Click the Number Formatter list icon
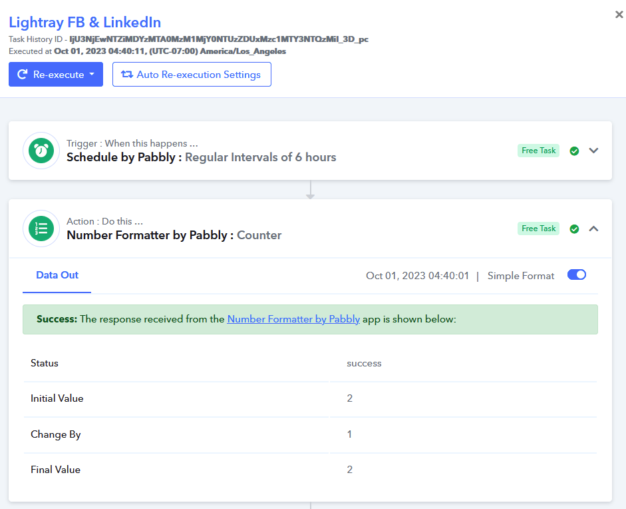This screenshot has height=509, width=626. pos(41,229)
